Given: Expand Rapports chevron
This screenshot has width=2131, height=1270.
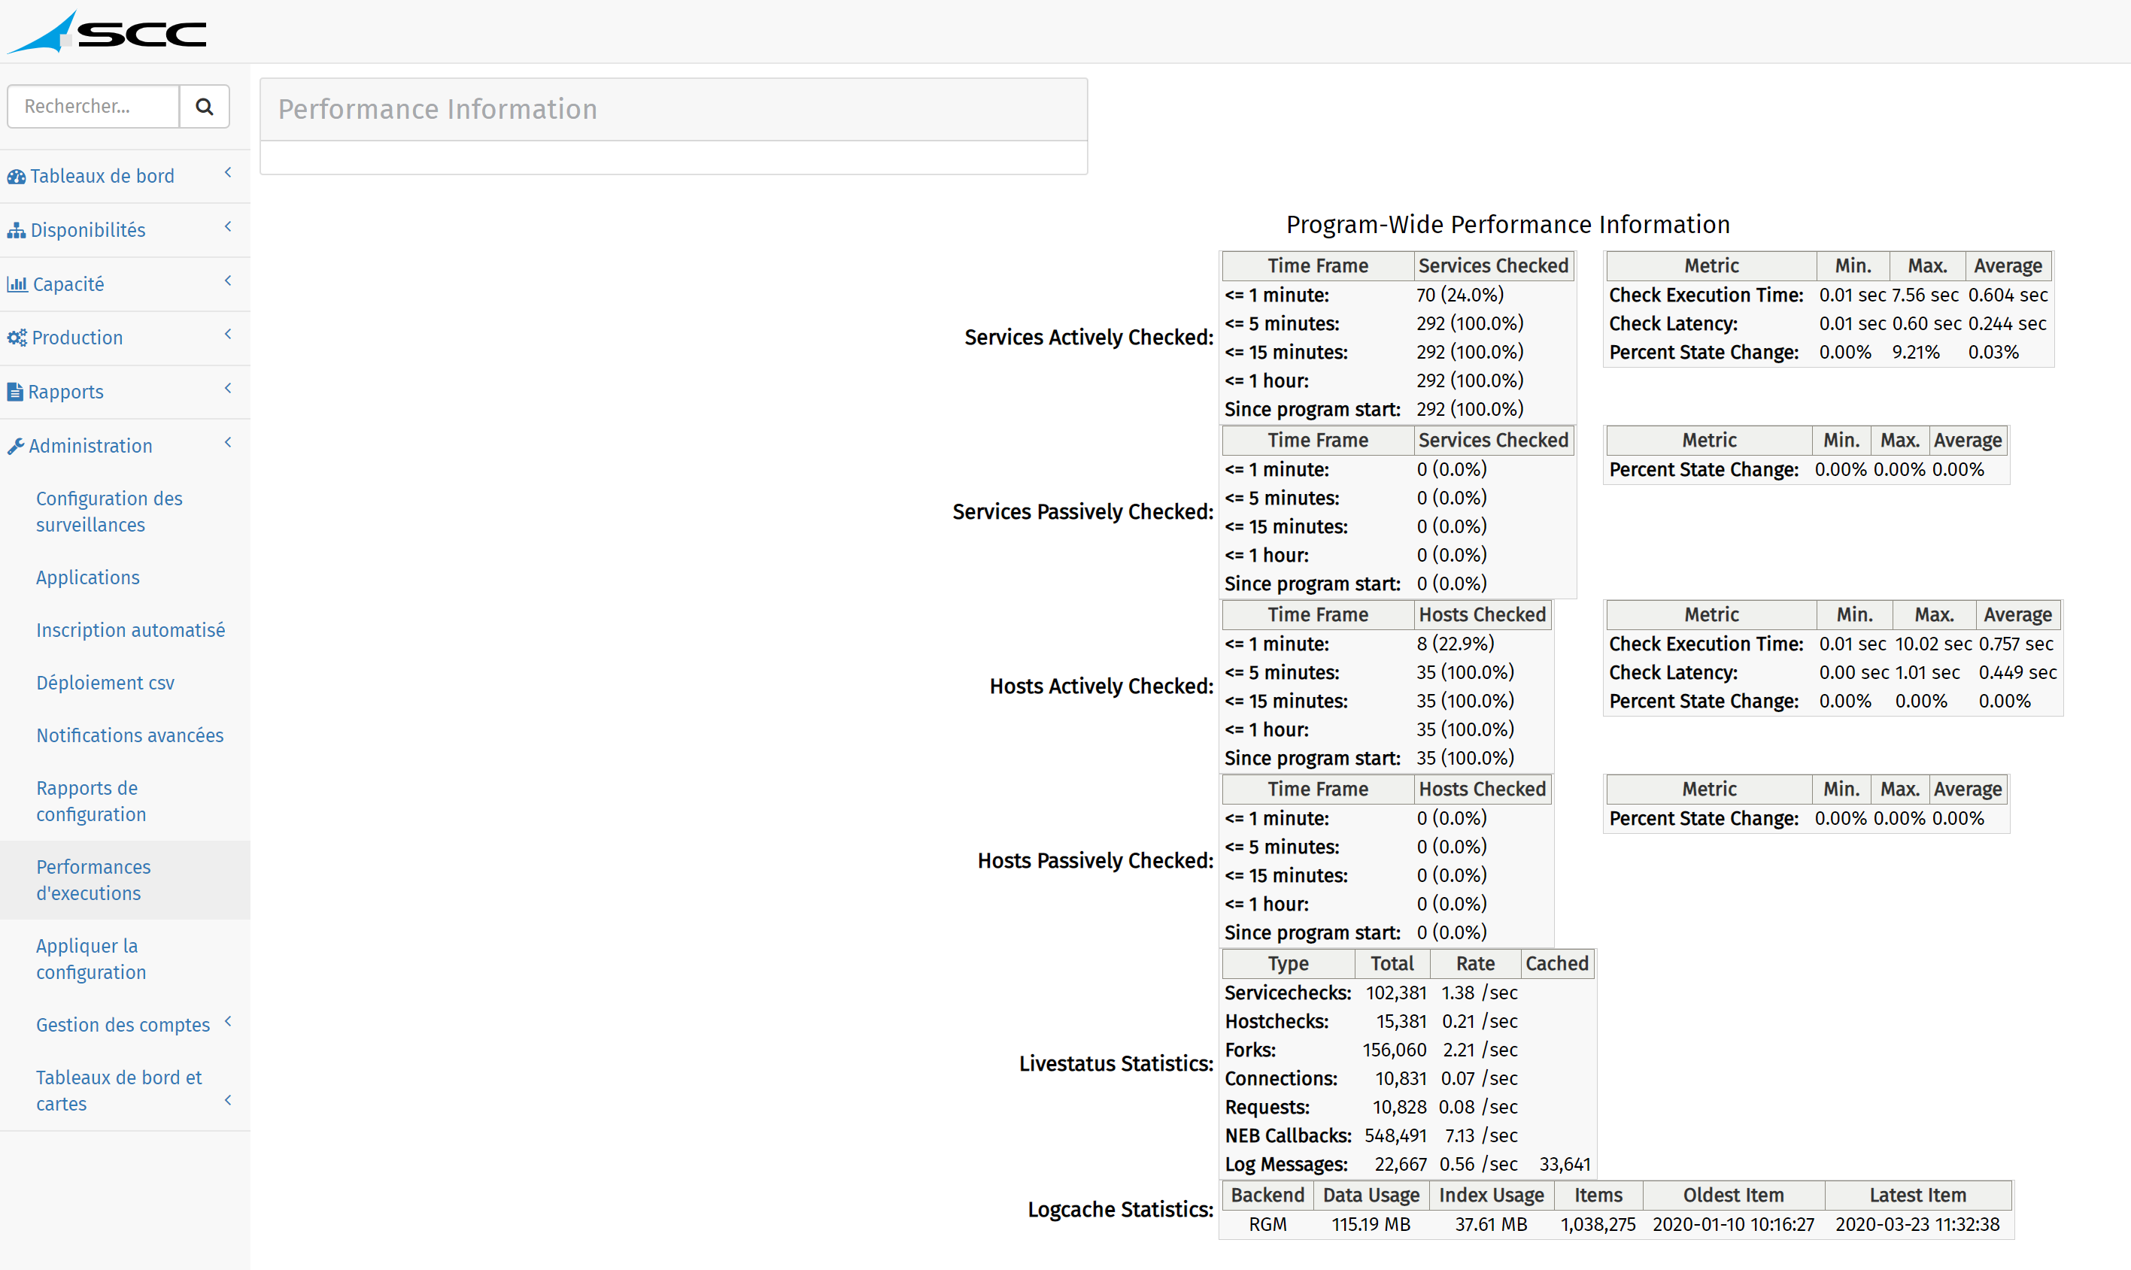Looking at the screenshot, I should (228, 389).
